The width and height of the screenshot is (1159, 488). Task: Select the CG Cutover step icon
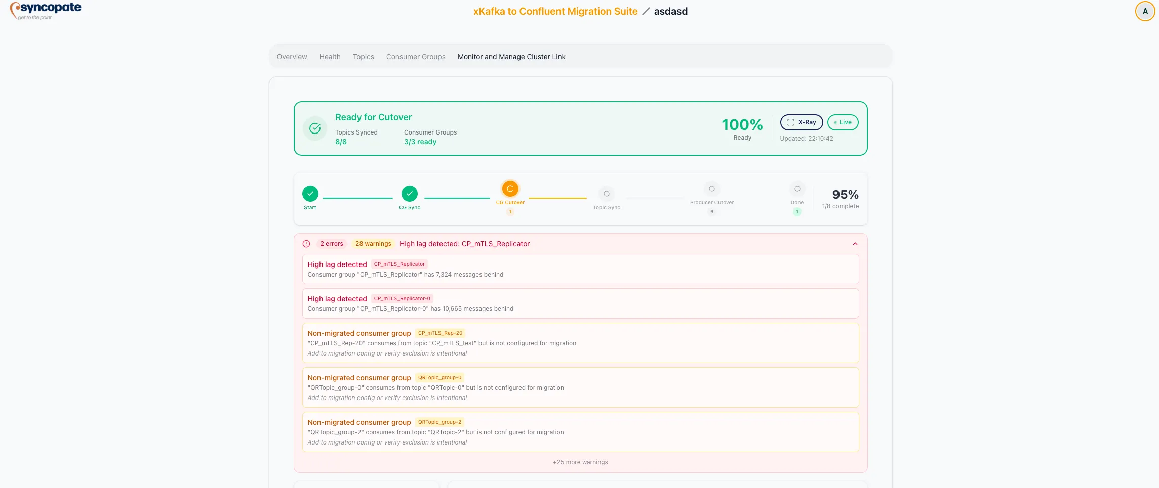click(x=510, y=189)
